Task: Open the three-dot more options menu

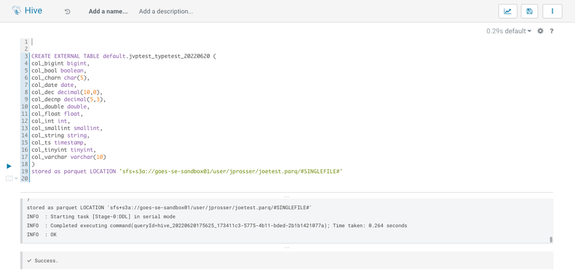Action: (552, 12)
